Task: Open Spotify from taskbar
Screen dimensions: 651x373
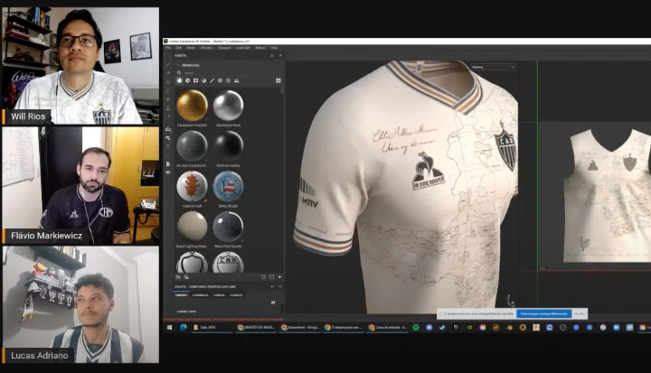Action: (416, 327)
